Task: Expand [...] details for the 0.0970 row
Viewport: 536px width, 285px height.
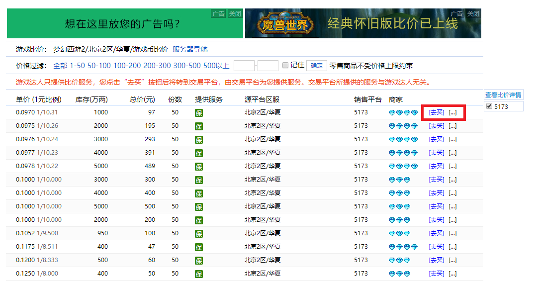Action: [452, 112]
